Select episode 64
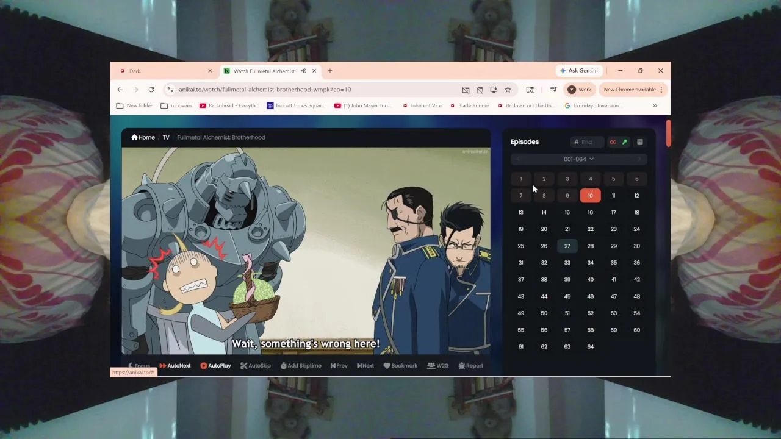781x439 pixels. click(x=590, y=346)
